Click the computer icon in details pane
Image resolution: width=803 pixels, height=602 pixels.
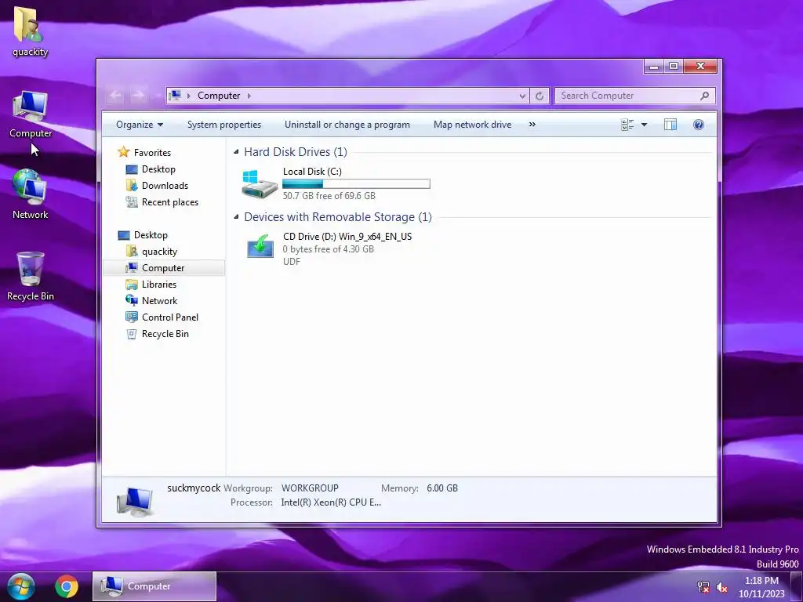(x=135, y=501)
